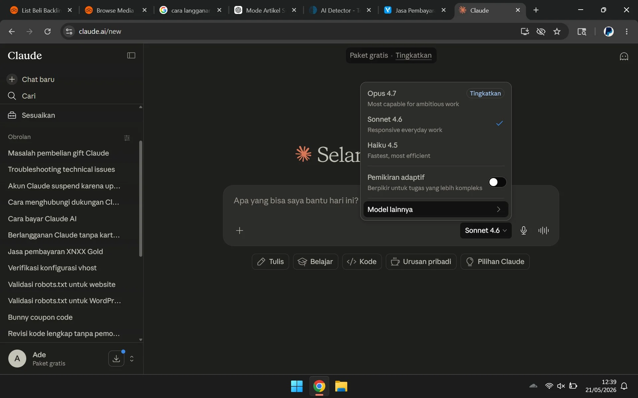Open Chrome three-dot menu

627,32
